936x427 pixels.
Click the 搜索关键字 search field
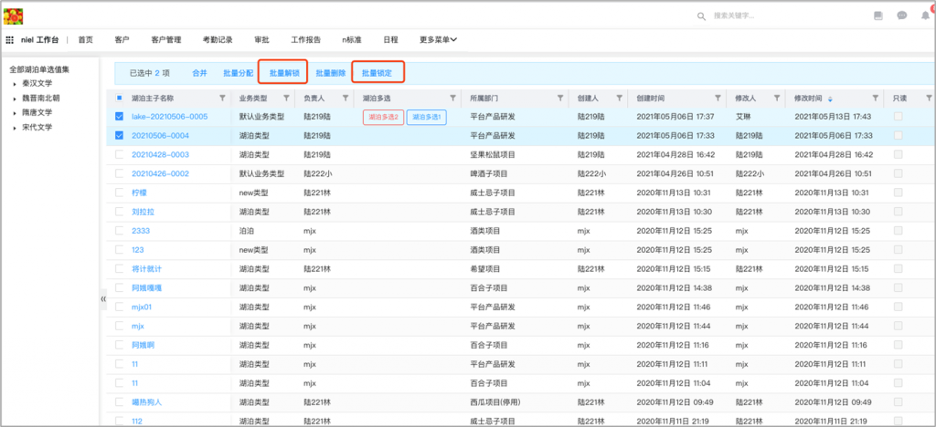click(x=759, y=16)
